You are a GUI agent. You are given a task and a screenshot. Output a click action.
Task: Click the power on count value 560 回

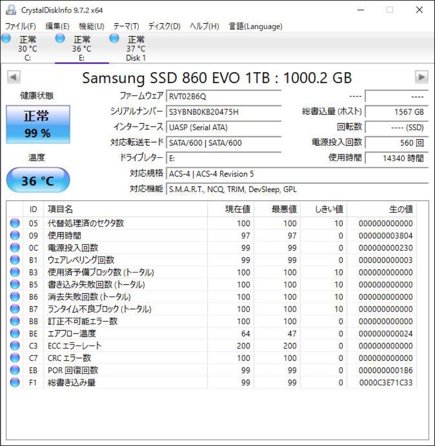pyautogui.click(x=397, y=142)
